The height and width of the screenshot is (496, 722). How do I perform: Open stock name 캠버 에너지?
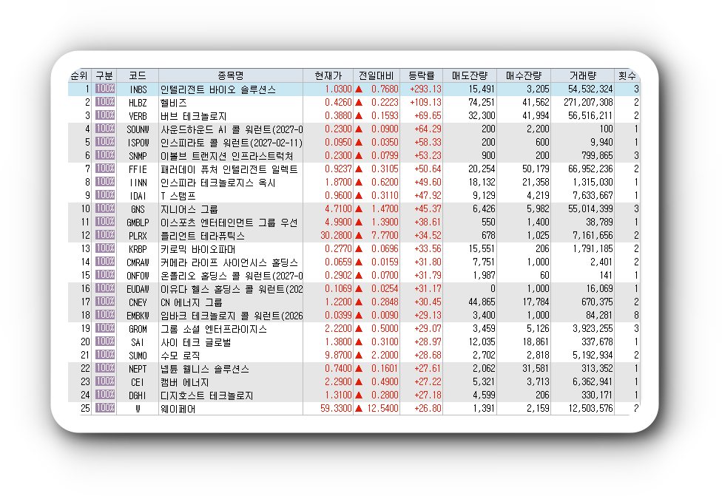[185, 382]
